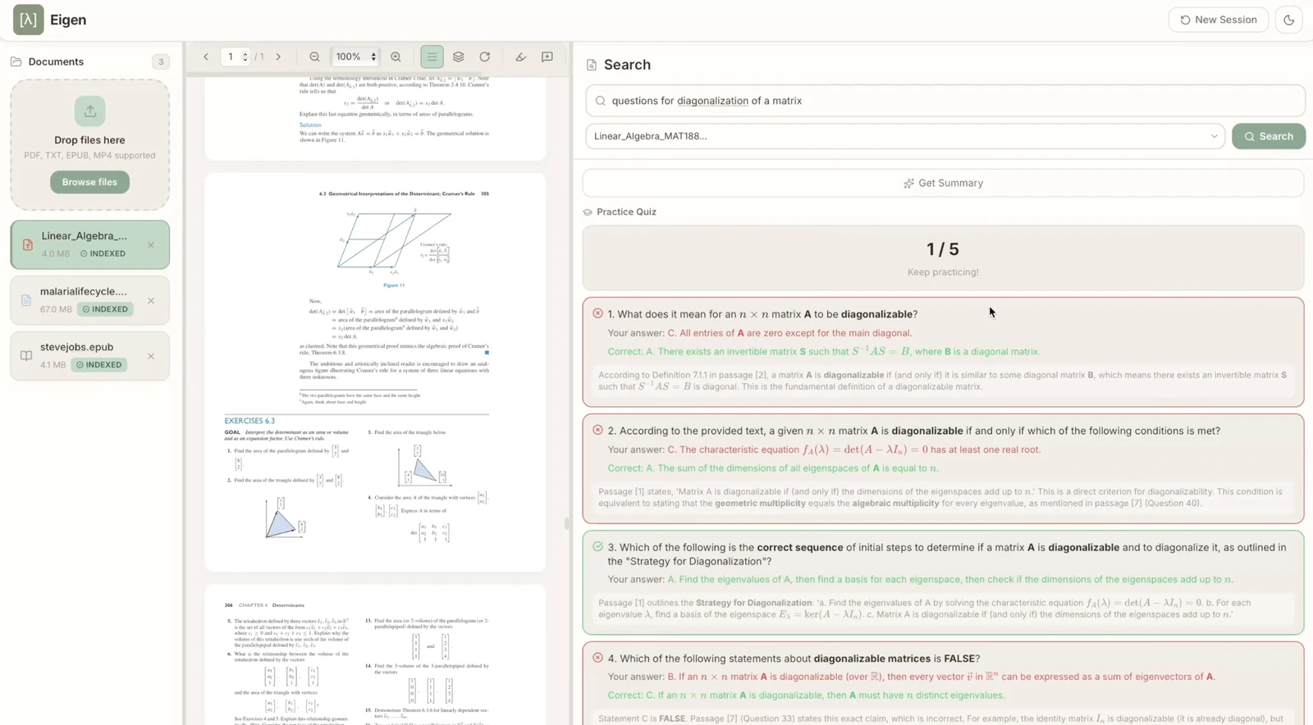Click the Eigen lambda logo
1313x725 pixels.
tap(28, 20)
